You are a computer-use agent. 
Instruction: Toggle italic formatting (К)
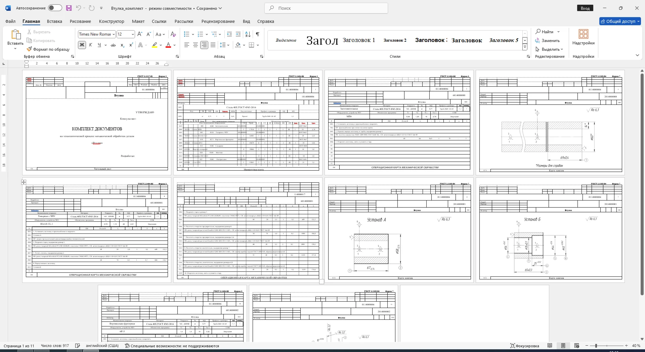[x=90, y=45]
